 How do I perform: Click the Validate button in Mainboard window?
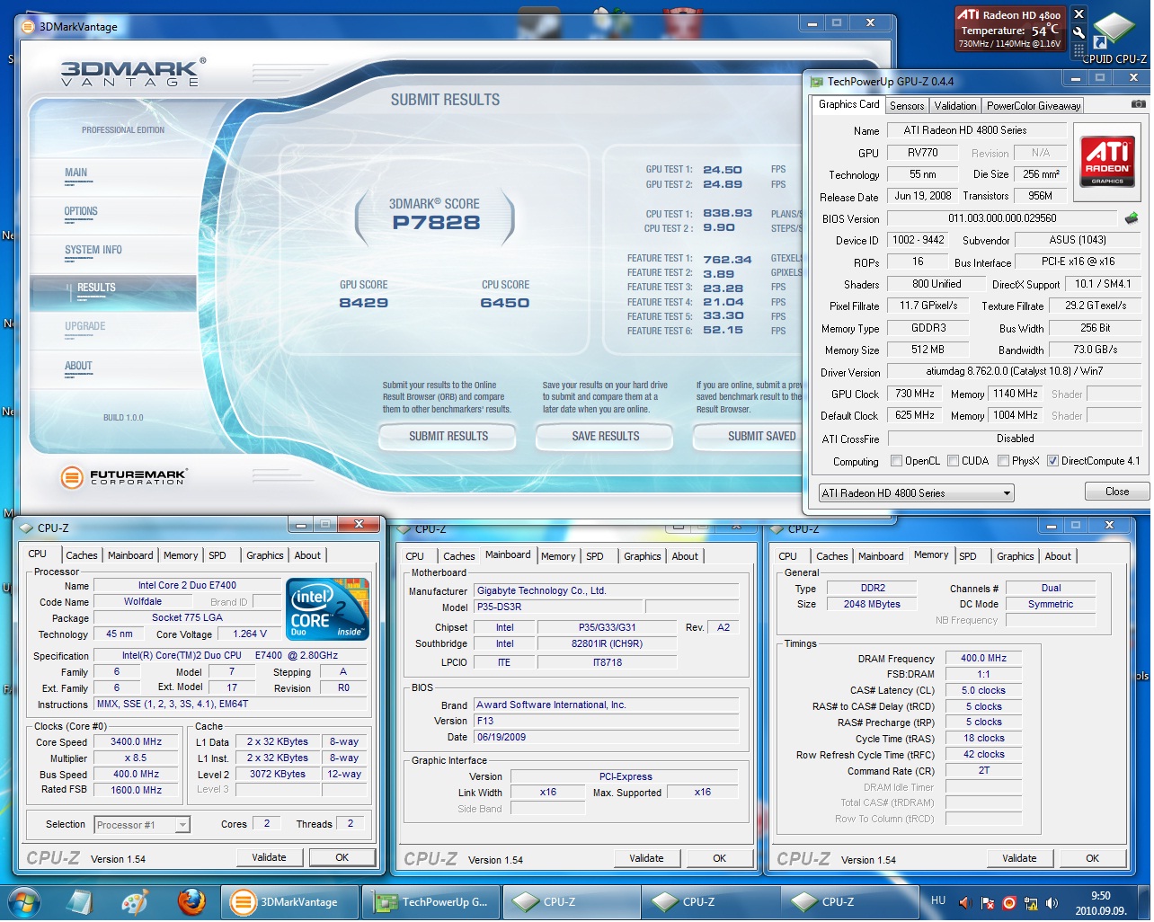click(646, 858)
